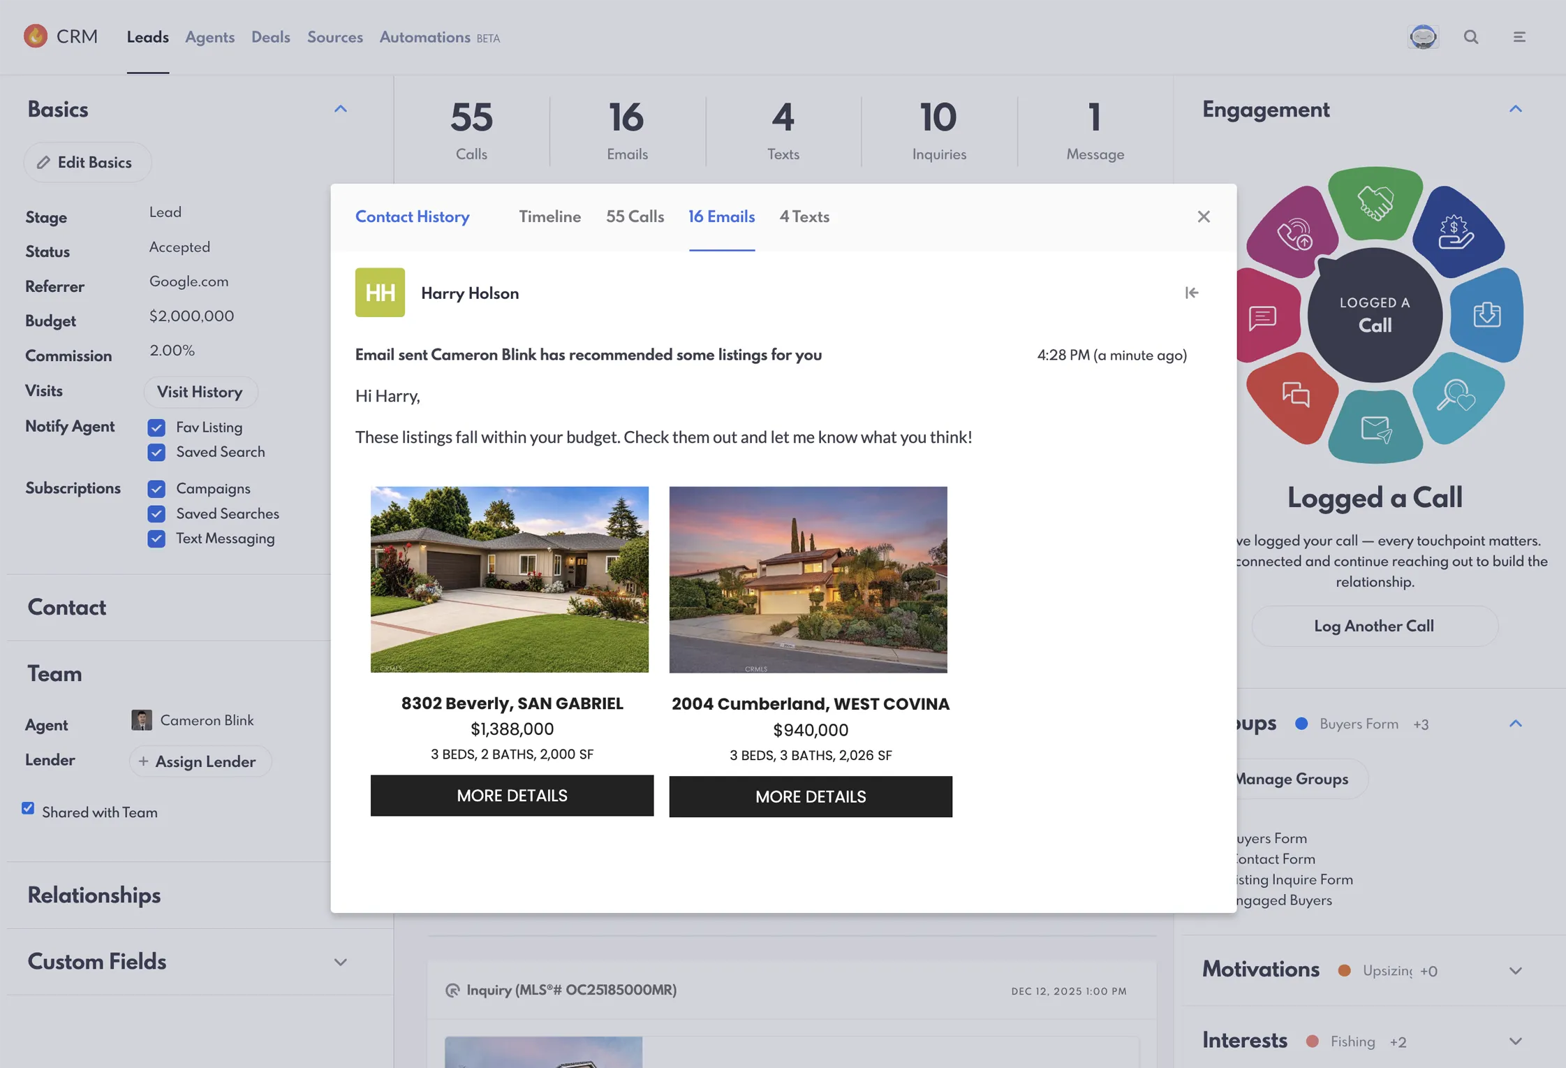Viewport: 1566px width, 1068px height.
Task: Select the chat bubbles icon on the engagement wheel
Action: coord(1296,395)
